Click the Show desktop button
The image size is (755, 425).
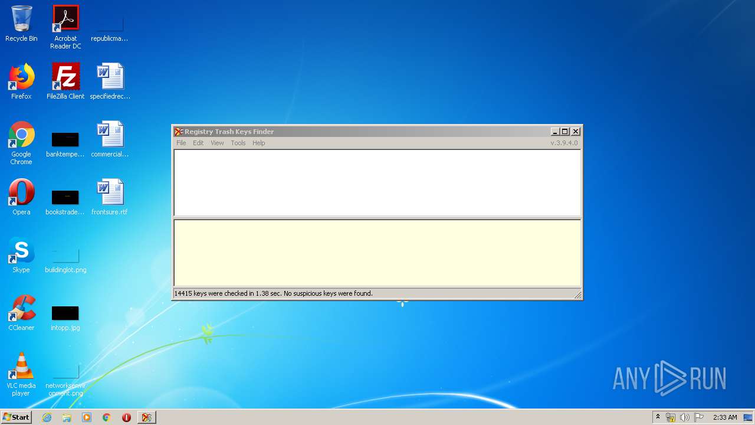click(x=749, y=417)
